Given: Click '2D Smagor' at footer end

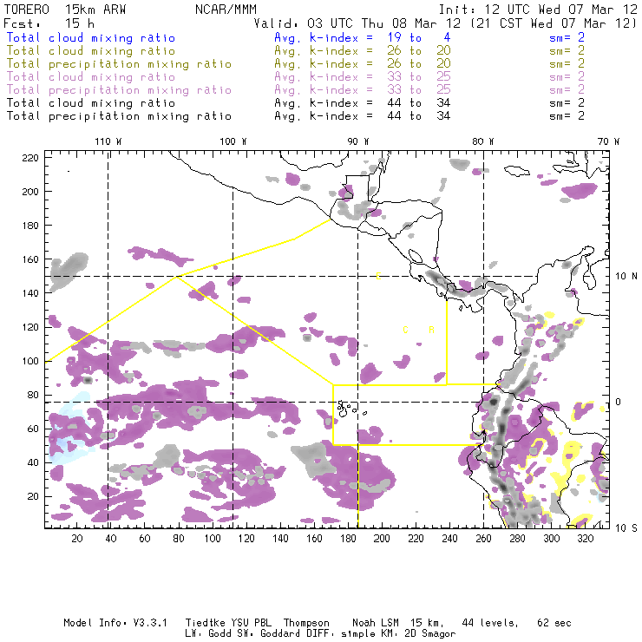Looking at the screenshot, I should 430,634.
